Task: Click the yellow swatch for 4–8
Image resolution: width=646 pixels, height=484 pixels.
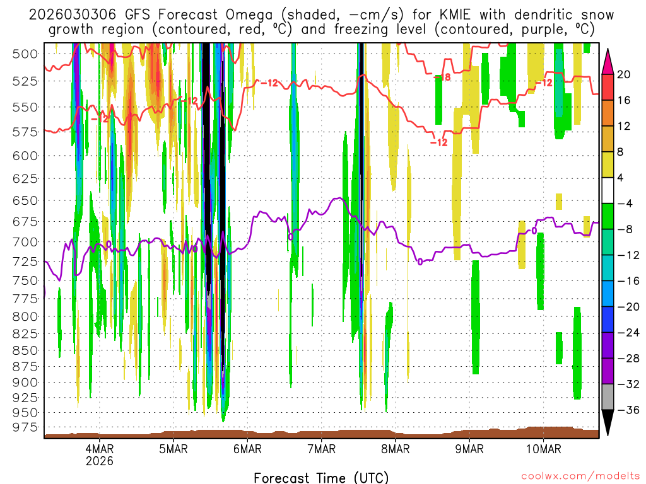Action: (608, 164)
